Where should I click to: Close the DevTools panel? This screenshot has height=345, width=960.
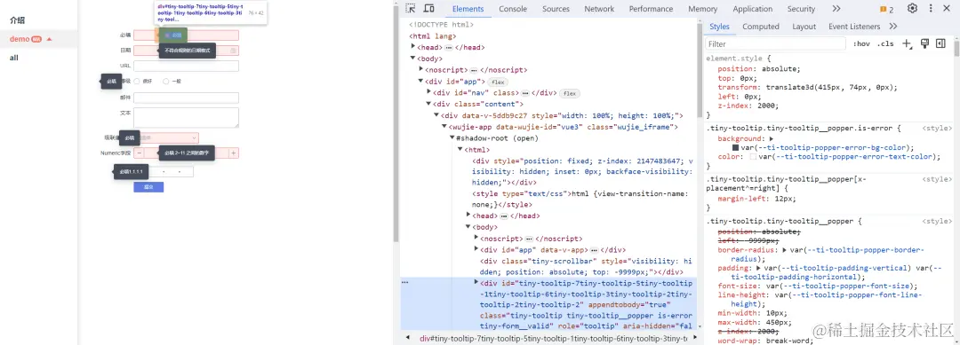click(948, 9)
